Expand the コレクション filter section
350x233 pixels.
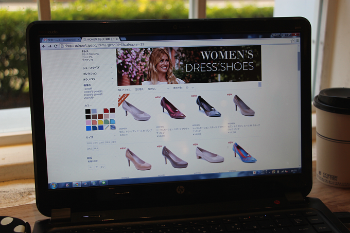[x=91, y=74]
